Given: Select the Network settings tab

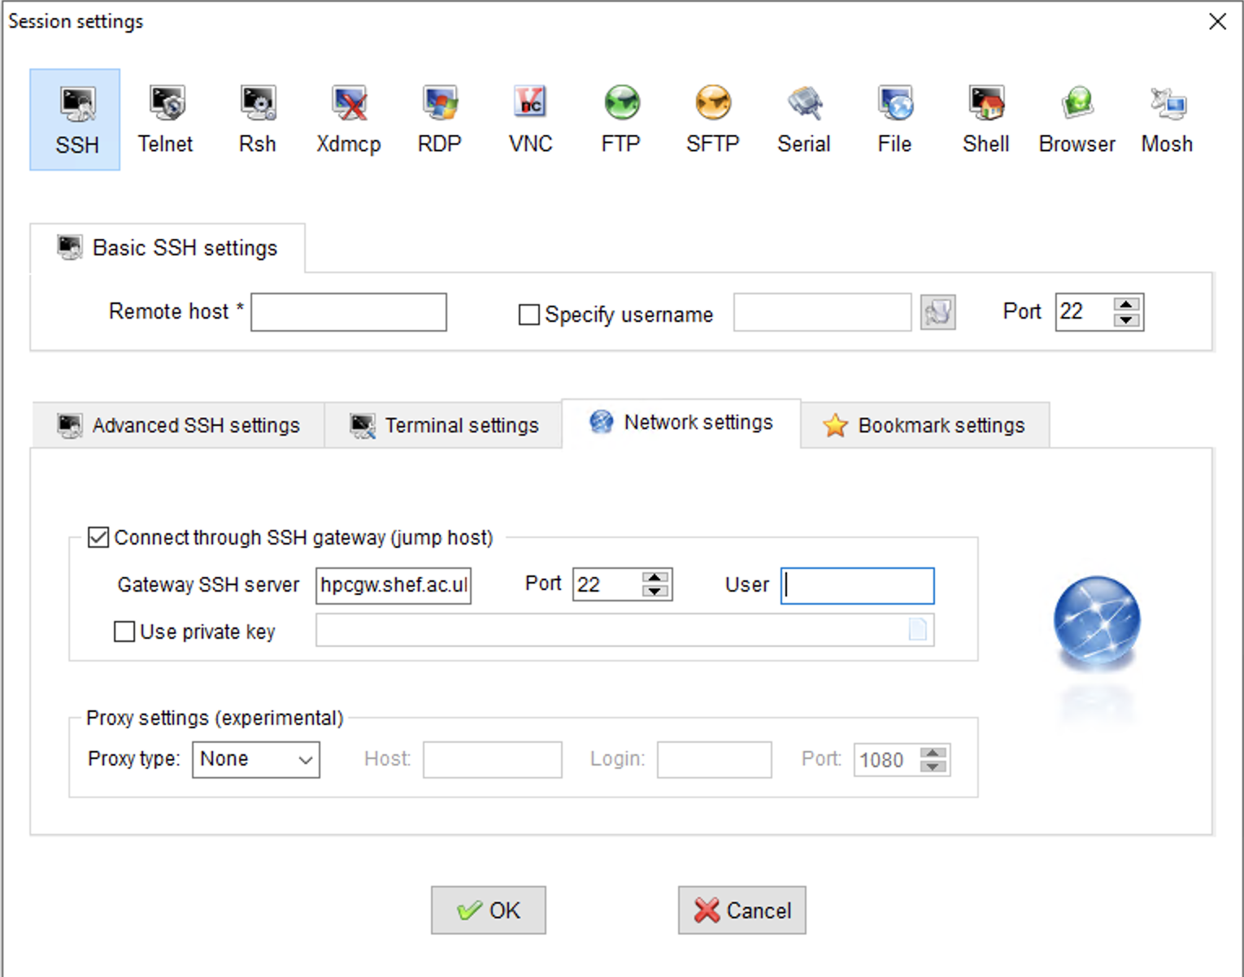Looking at the screenshot, I should pos(681,423).
